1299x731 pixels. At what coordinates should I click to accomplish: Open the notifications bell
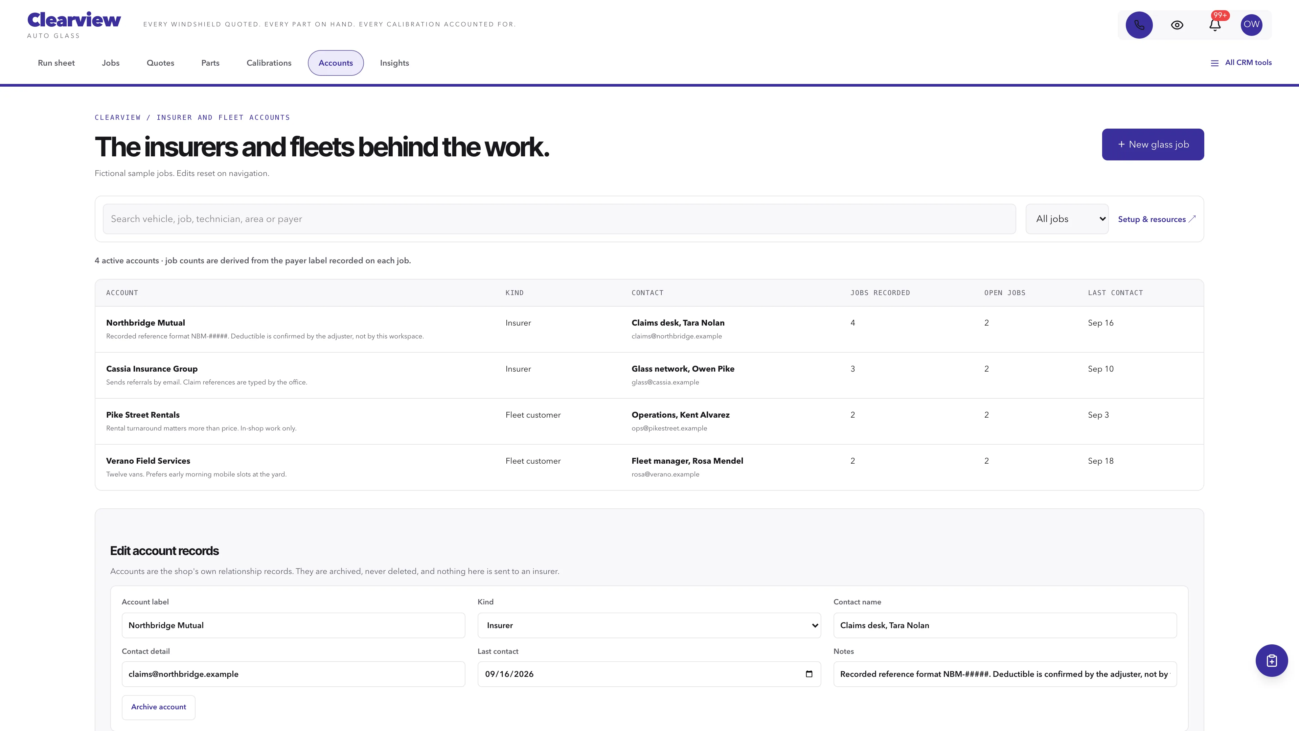(1215, 25)
